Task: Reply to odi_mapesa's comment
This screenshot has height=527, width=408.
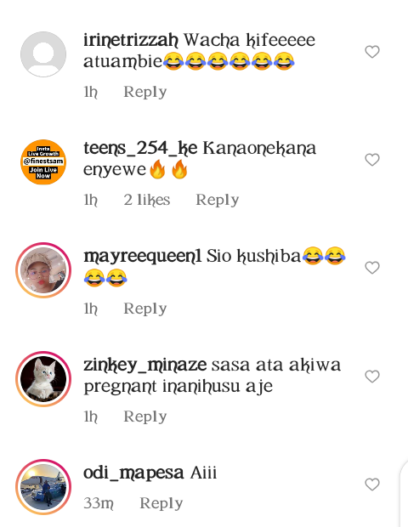Action: 161,503
